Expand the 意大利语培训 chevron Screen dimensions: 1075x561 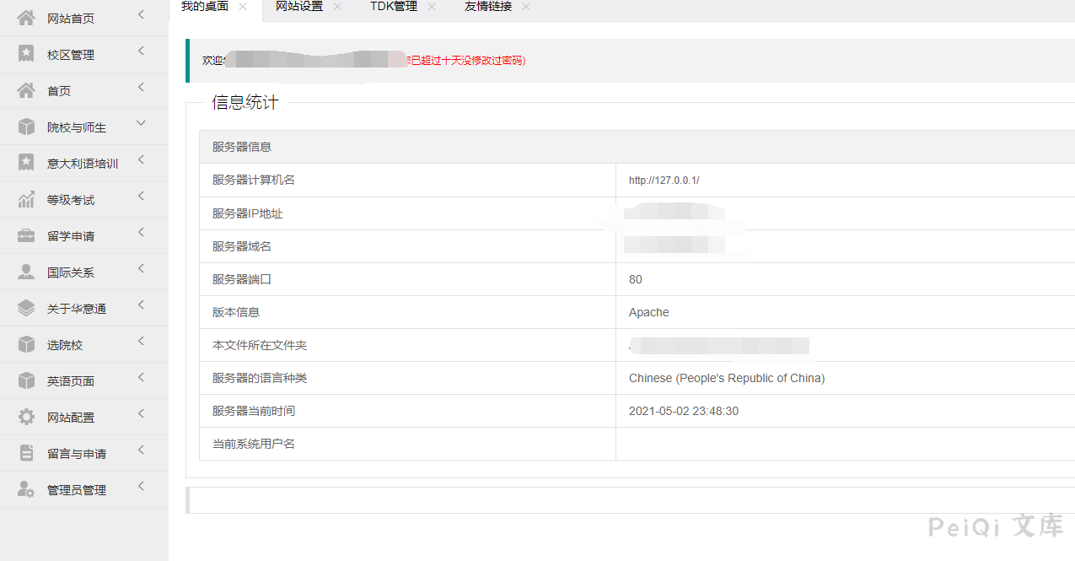pyautogui.click(x=141, y=159)
